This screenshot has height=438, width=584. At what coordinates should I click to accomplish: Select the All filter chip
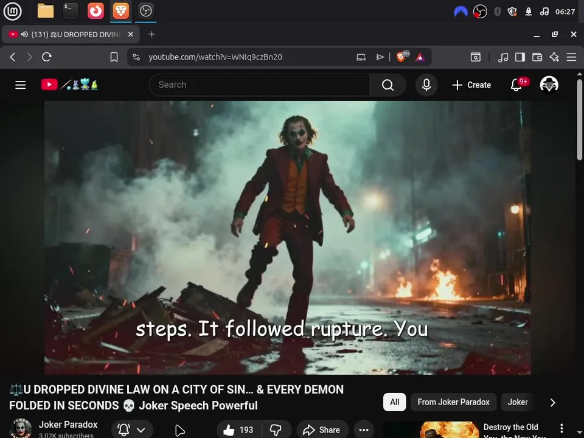394,402
